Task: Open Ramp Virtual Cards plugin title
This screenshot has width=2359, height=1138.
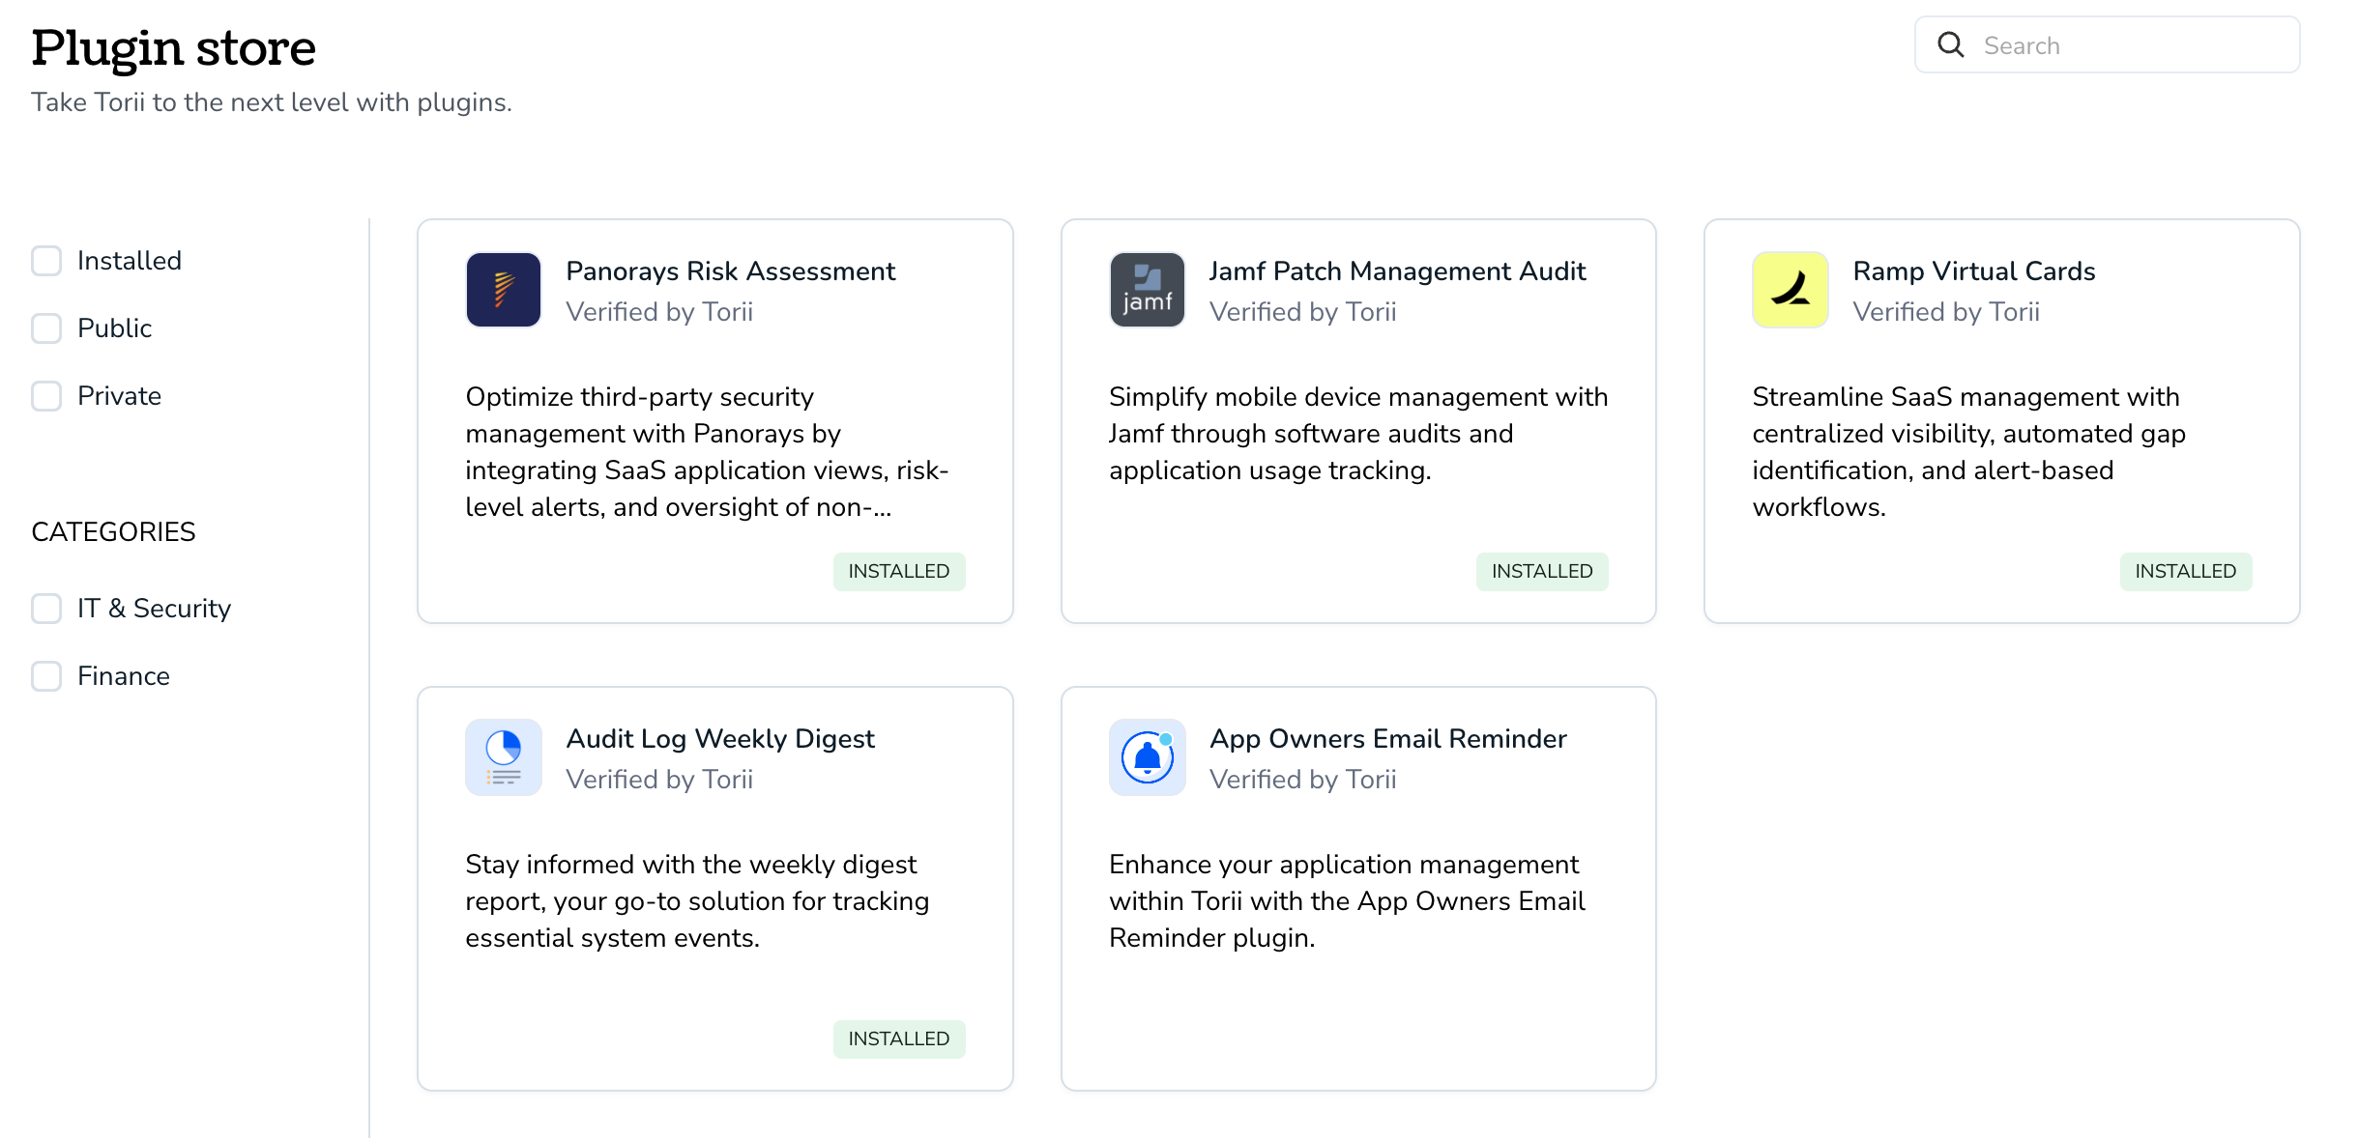Action: tap(1973, 271)
